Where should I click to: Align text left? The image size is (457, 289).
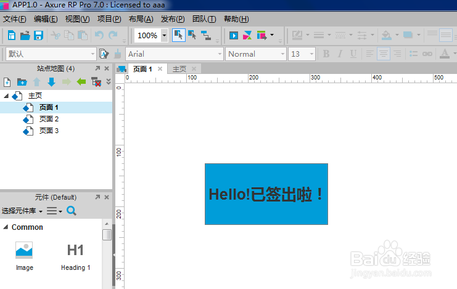369,54
